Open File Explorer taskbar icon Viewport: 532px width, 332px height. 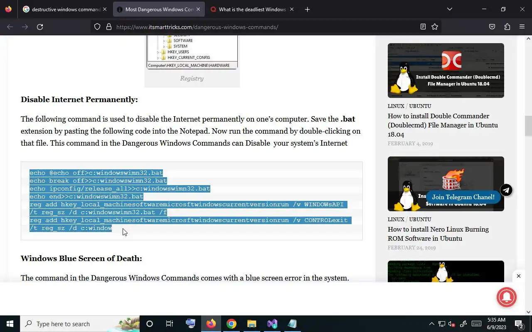[x=251, y=324]
